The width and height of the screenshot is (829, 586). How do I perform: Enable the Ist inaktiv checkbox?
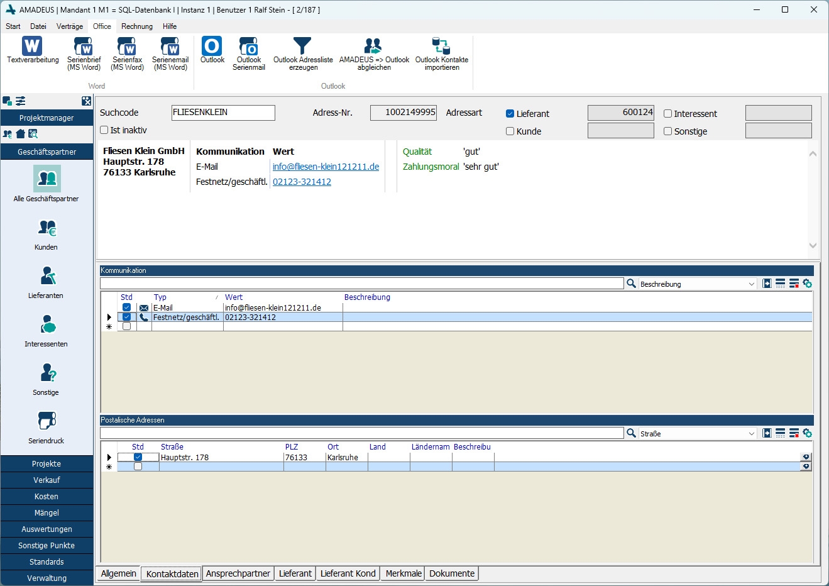tap(104, 130)
